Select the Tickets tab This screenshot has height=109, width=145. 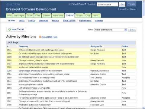(70, 15)
